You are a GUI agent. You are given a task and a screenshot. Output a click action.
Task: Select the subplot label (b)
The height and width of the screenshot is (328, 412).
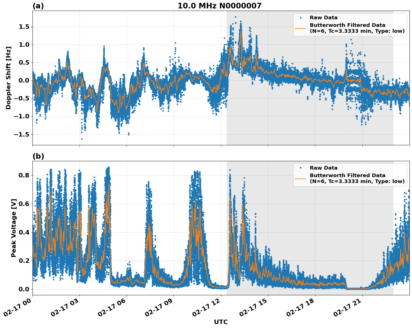click(x=38, y=156)
